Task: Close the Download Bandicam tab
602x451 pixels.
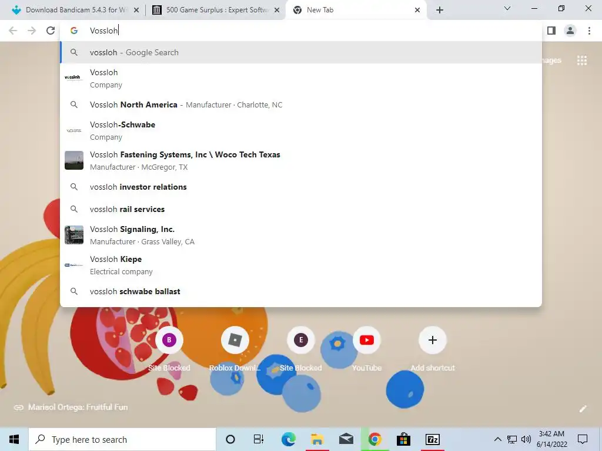Action: coord(136,10)
